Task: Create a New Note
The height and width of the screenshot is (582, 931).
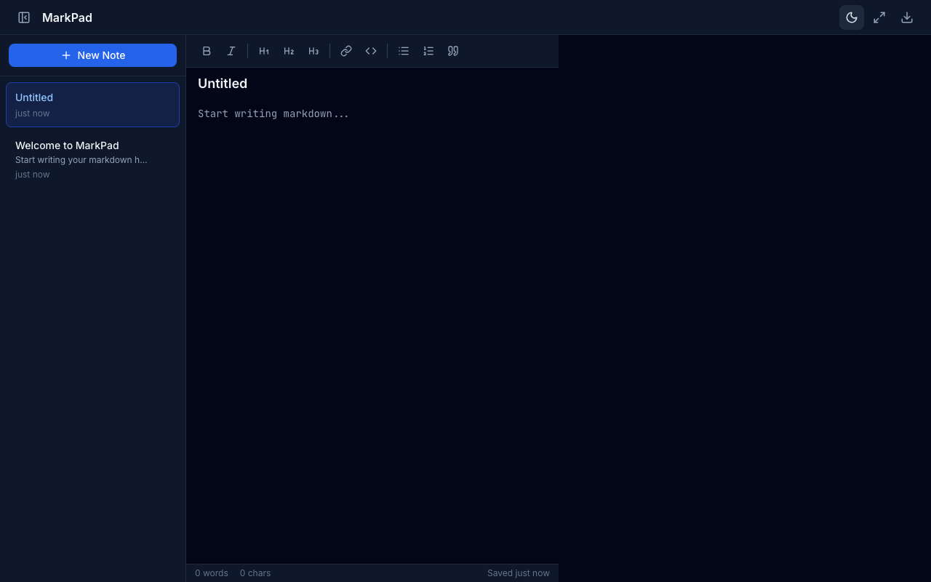Action: (92, 55)
